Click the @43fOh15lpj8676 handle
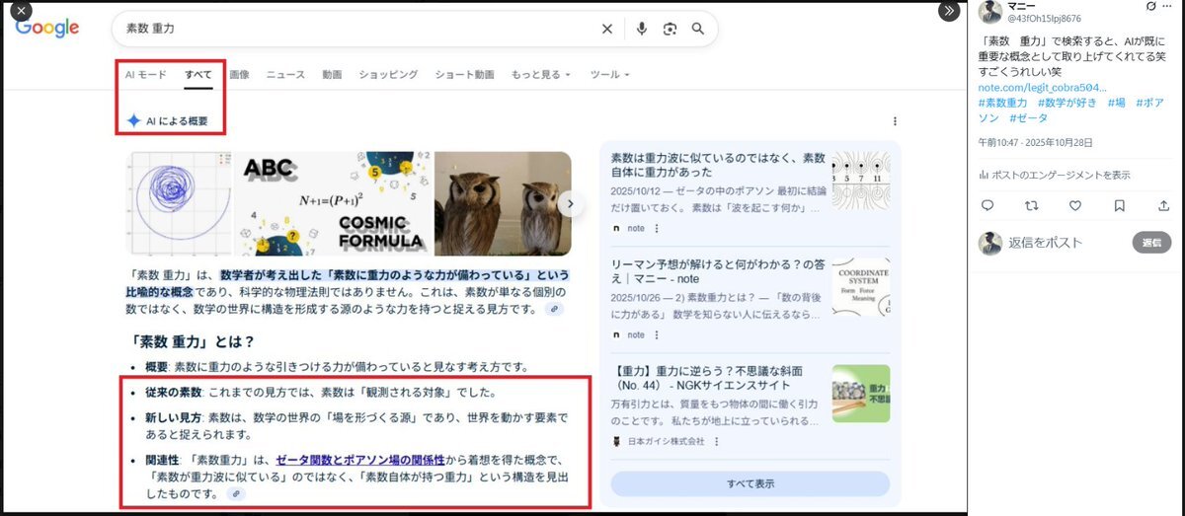This screenshot has width=1185, height=516. click(x=1043, y=19)
